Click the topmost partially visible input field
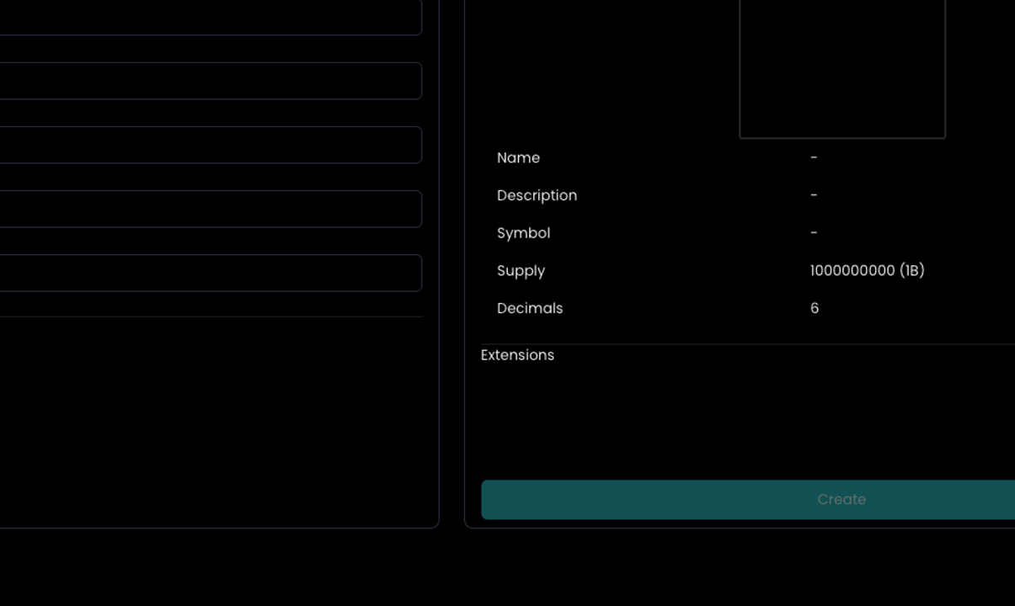The width and height of the screenshot is (1015, 606). click(211, 19)
